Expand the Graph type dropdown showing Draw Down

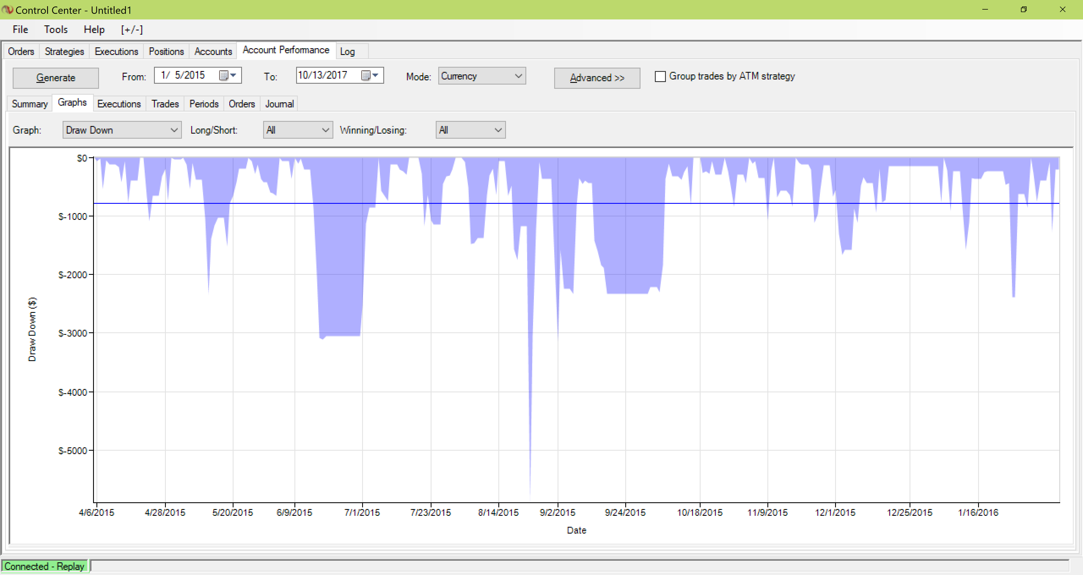tap(122, 130)
